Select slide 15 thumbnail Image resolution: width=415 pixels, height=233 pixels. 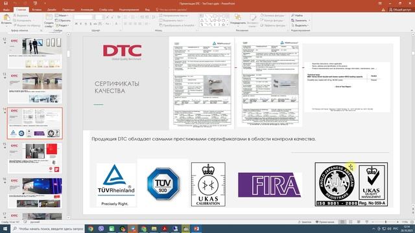[x=35, y=158]
